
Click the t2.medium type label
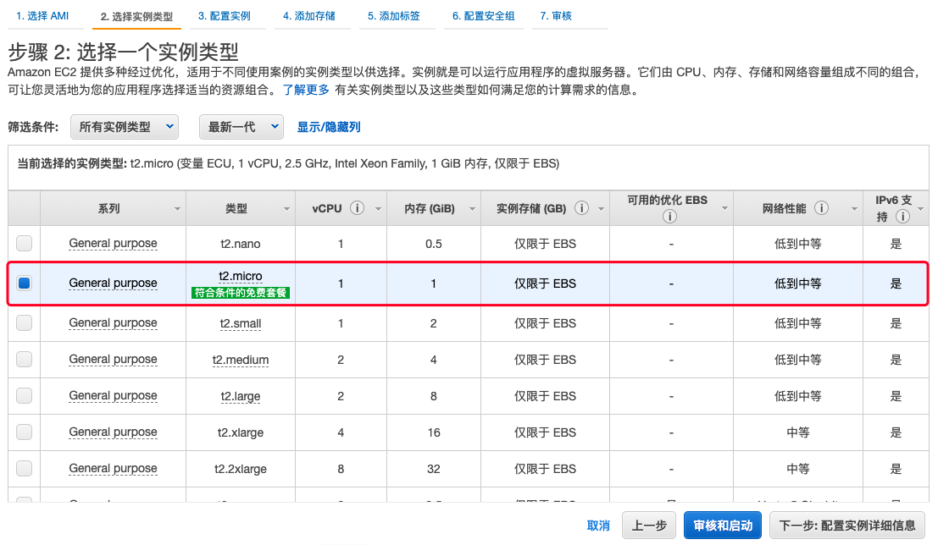(241, 360)
